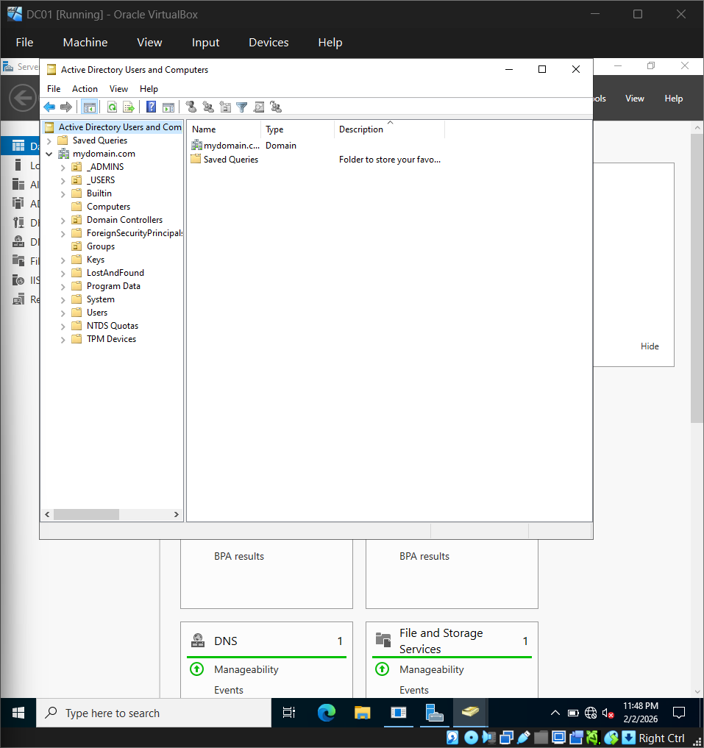The width and height of the screenshot is (704, 748).
Task: Expand the Saved Queries tree node
Action: point(49,140)
